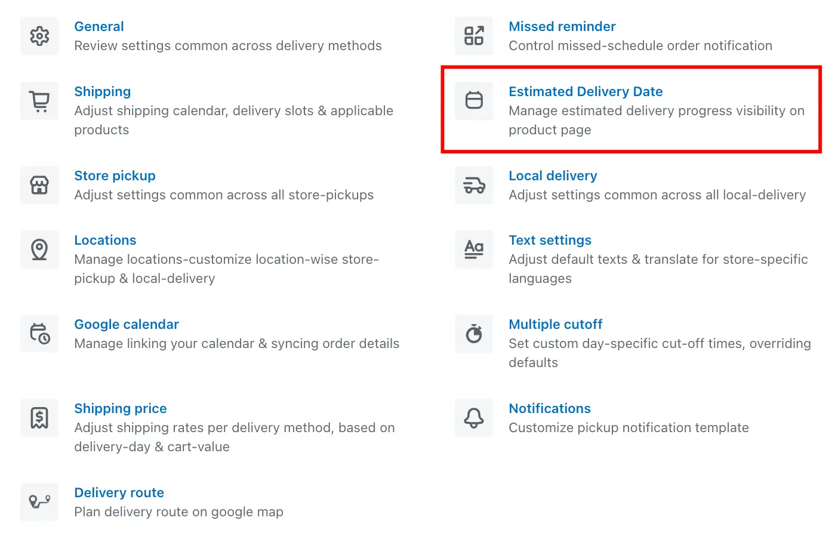Screen dimensions: 838x536
Task: Click the Shipping price receipt icon
Action: [x=39, y=418]
